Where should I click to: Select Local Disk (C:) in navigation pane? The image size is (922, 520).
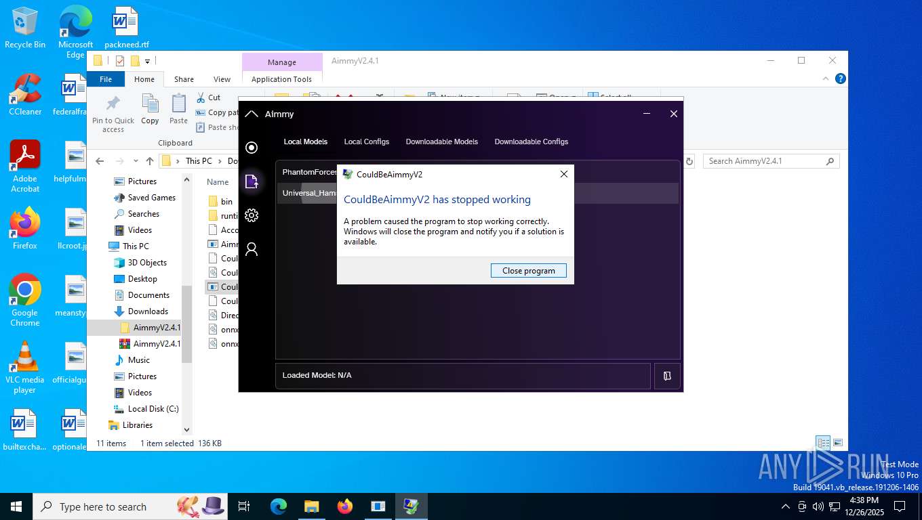(146, 409)
